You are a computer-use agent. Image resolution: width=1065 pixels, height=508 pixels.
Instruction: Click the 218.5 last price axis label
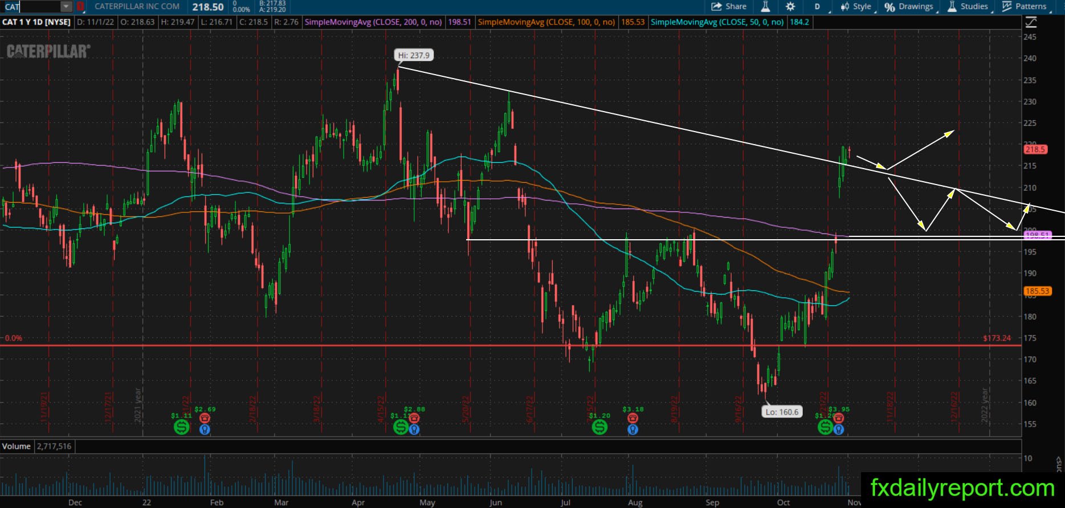point(1035,149)
